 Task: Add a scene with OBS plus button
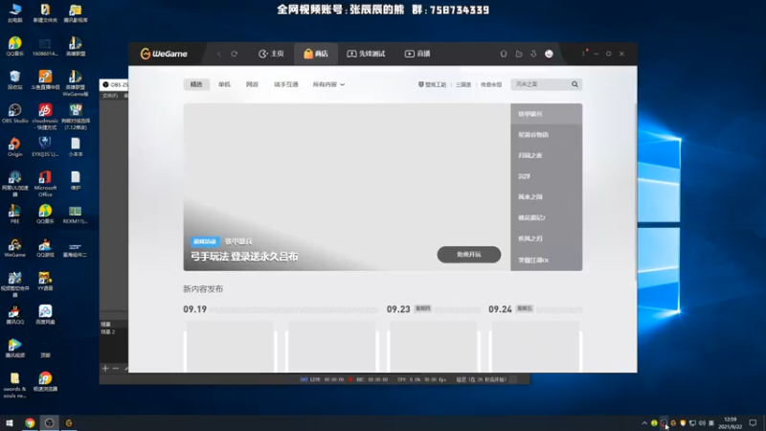click(x=105, y=368)
